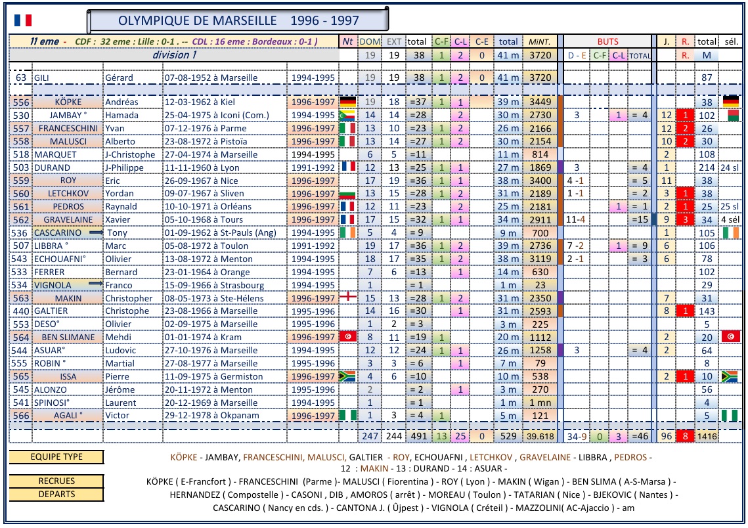Click the French flag in the top-left corner

click(22, 20)
